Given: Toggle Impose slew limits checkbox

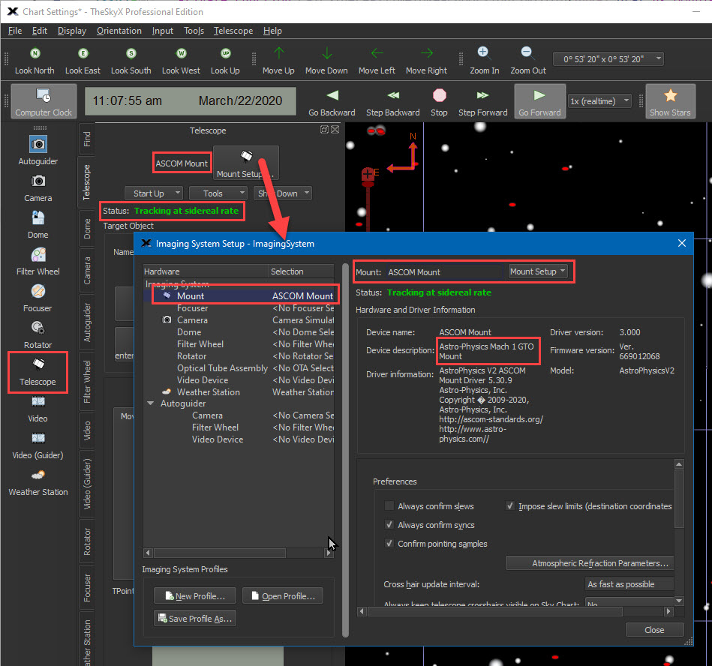Looking at the screenshot, I should 510,506.
